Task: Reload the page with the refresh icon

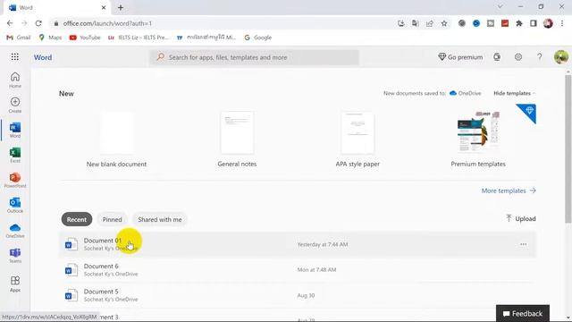Action: (38, 23)
